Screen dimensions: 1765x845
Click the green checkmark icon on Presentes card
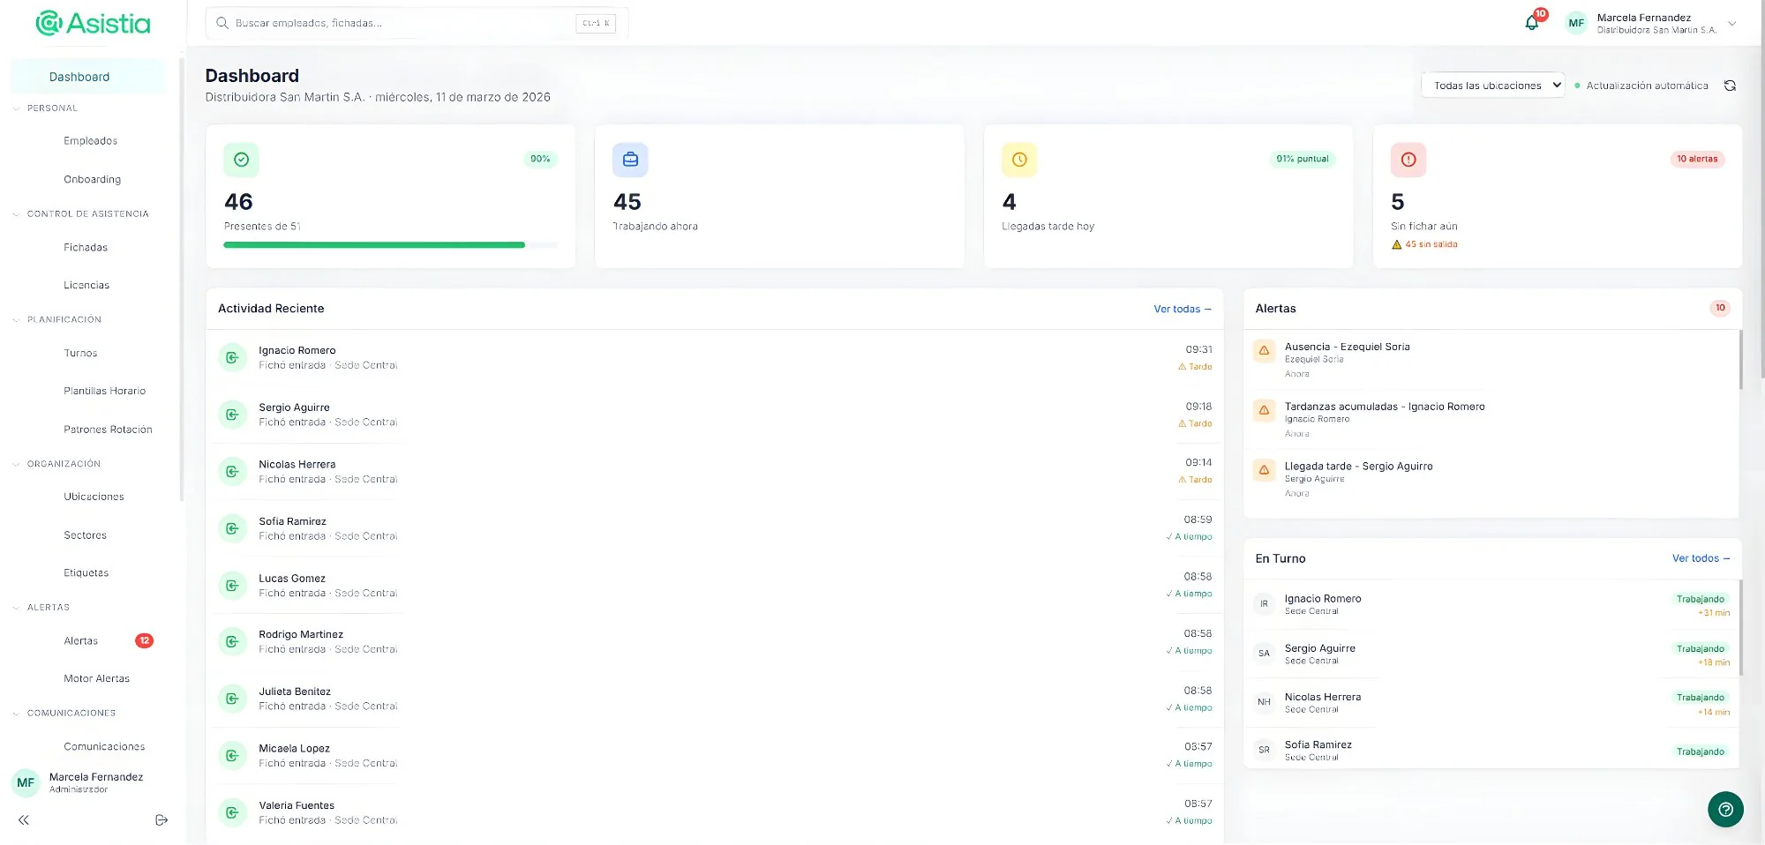(x=240, y=160)
